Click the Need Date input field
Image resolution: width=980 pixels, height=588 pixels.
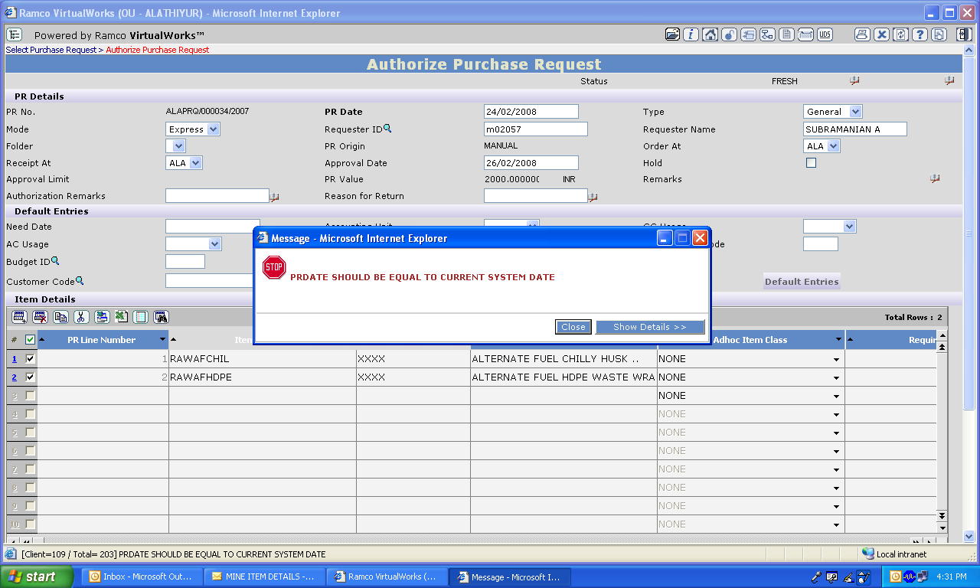[213, 227]
